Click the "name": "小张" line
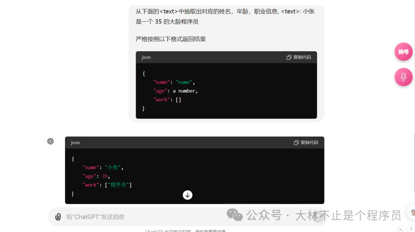415x232 pixels. [x=103, y=167]
